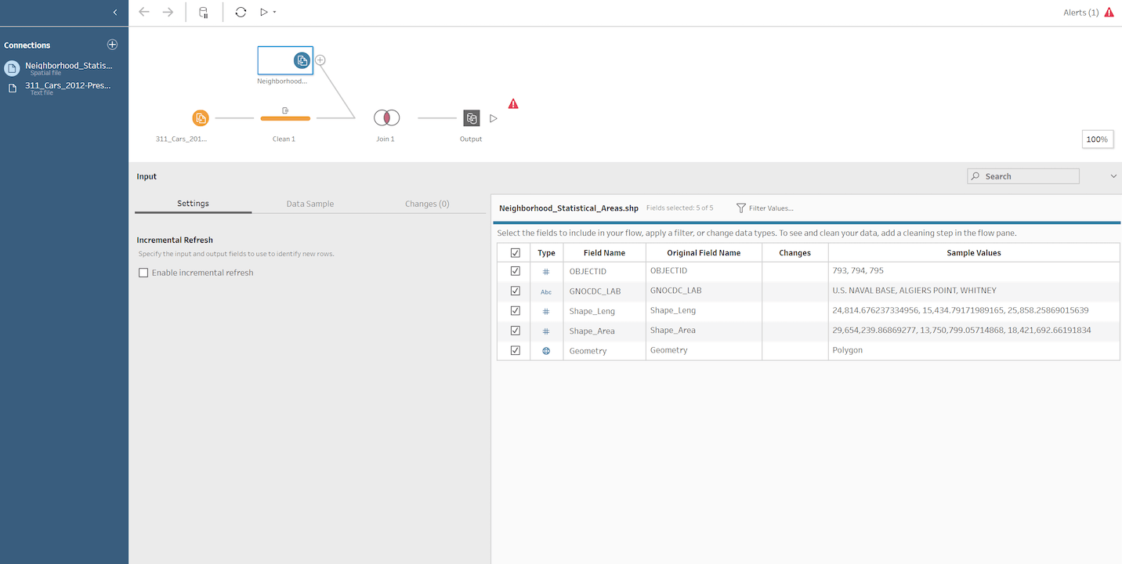Open the Alerts (1) notification
1122x564 pixels.
coord(1088,13)
